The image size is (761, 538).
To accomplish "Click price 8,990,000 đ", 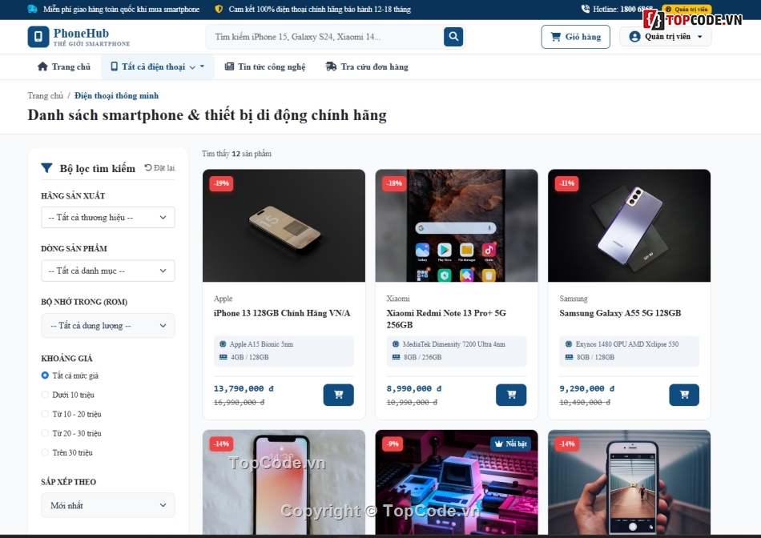I will [414, 388].
